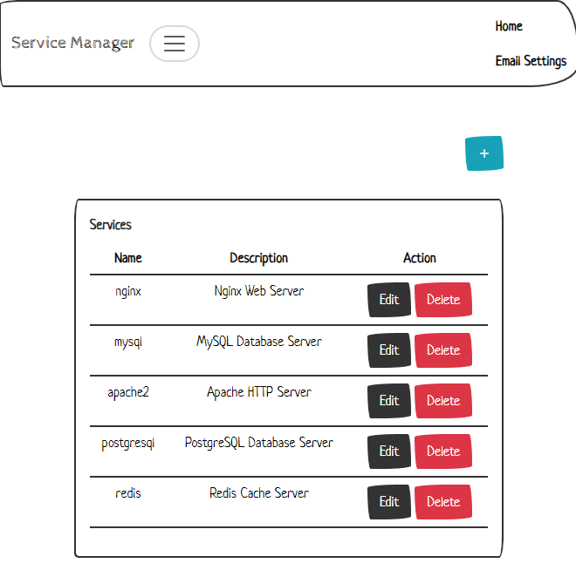Open Email Settings page
This screenshot has width=576, height=570.
coord(531,61)
